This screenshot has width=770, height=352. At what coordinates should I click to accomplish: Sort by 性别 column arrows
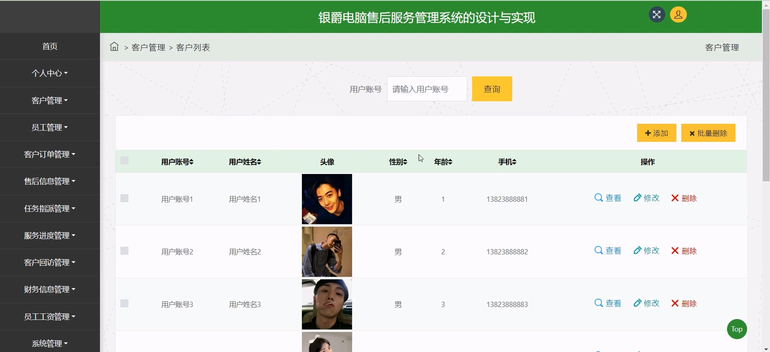(405, 162)
